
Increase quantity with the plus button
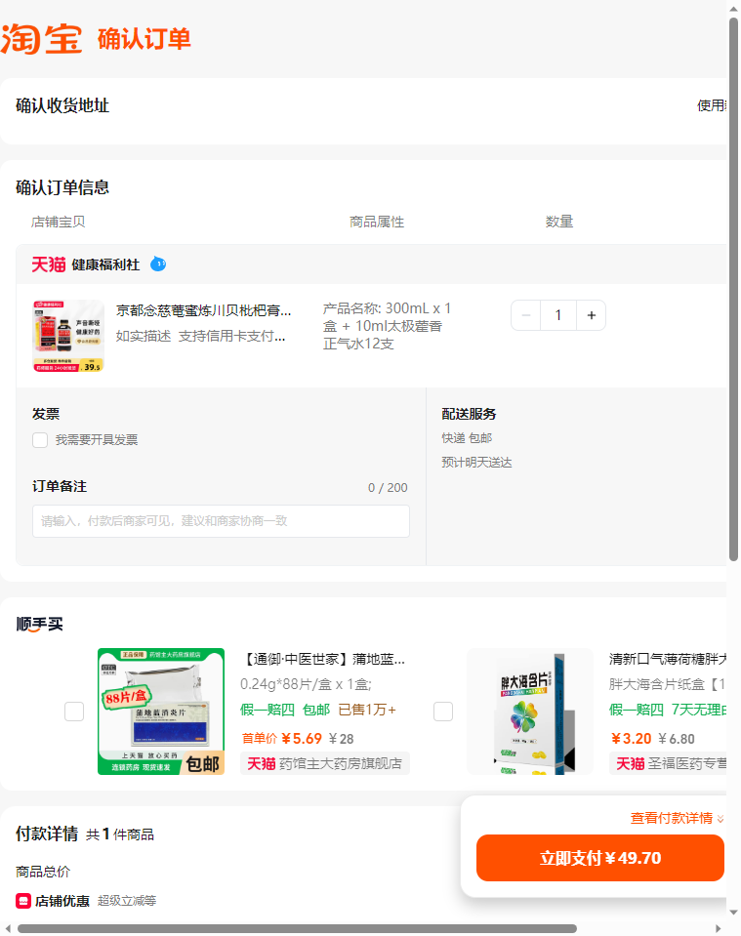coord(591,315)
